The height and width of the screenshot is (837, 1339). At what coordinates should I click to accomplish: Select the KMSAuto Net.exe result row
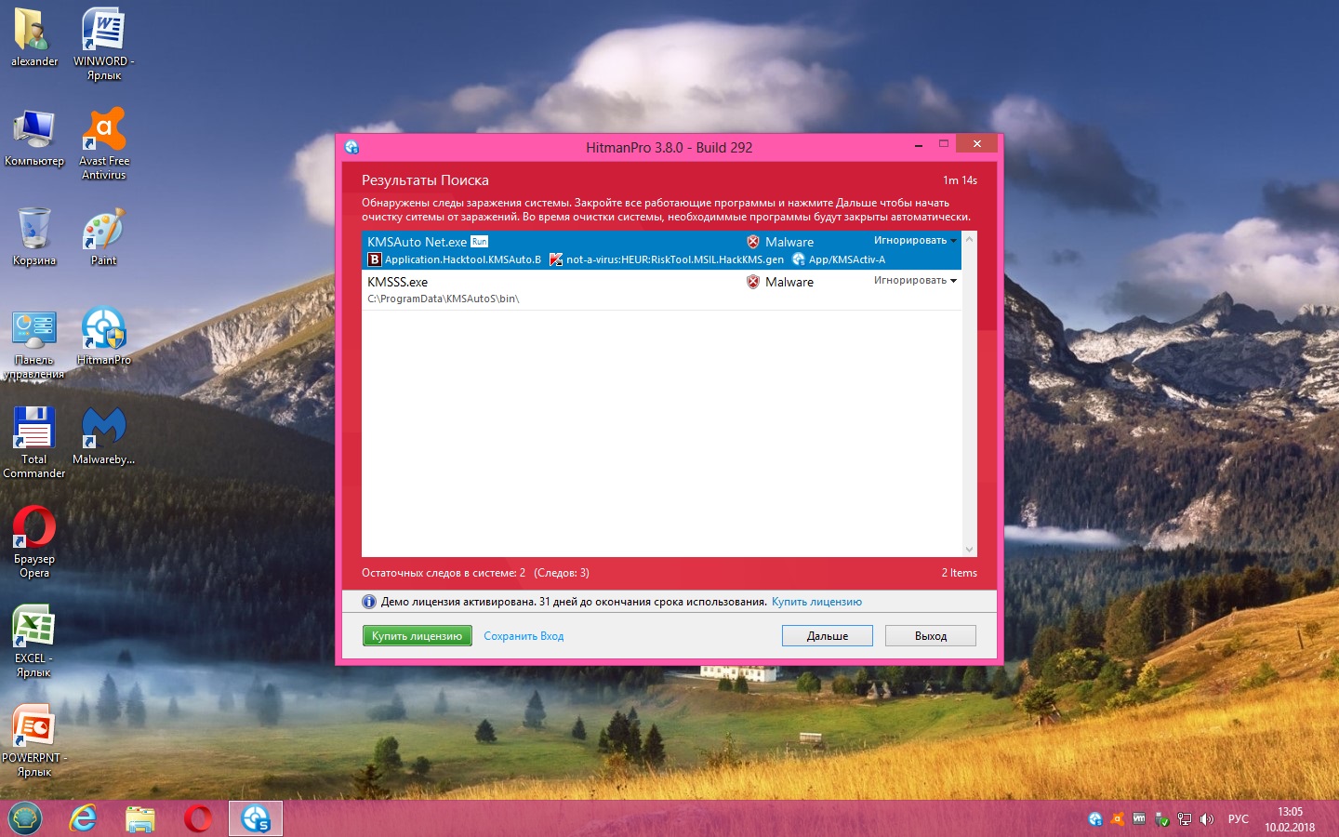[662, 250]
